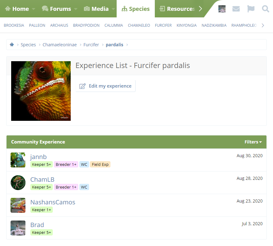273x246 pixels.
Task: Expand the Forums menu dropdown arrow
Action: [76, 9]
